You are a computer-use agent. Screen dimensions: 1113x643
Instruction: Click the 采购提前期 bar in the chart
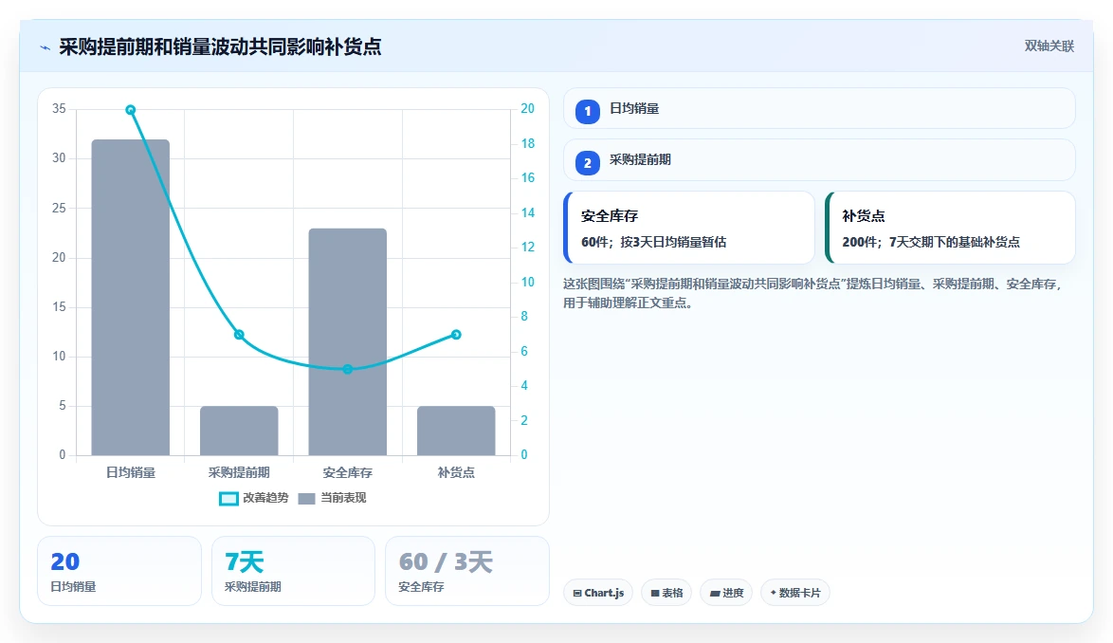point(239,431)
